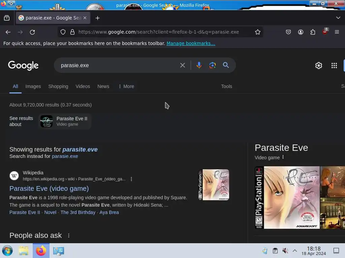Toggle the muted volume tray icon

coord(285,251)
